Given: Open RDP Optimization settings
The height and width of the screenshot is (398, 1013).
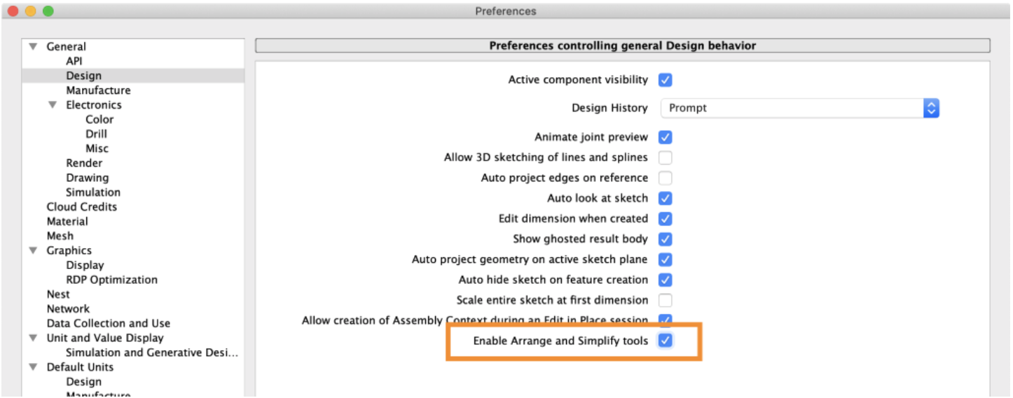Looking at the screenshot, I should [111, 280].
